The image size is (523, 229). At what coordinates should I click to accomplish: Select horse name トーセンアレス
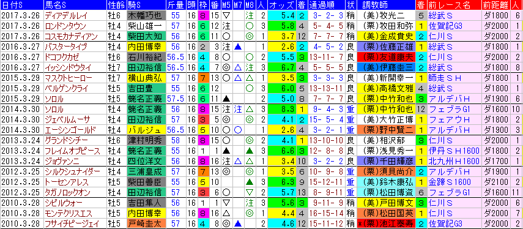point(67,182)
